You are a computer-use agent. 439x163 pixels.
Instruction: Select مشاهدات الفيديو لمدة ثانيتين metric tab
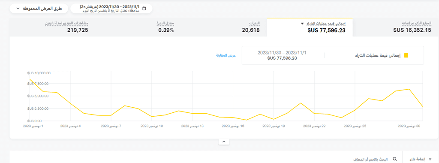[52, 27]
